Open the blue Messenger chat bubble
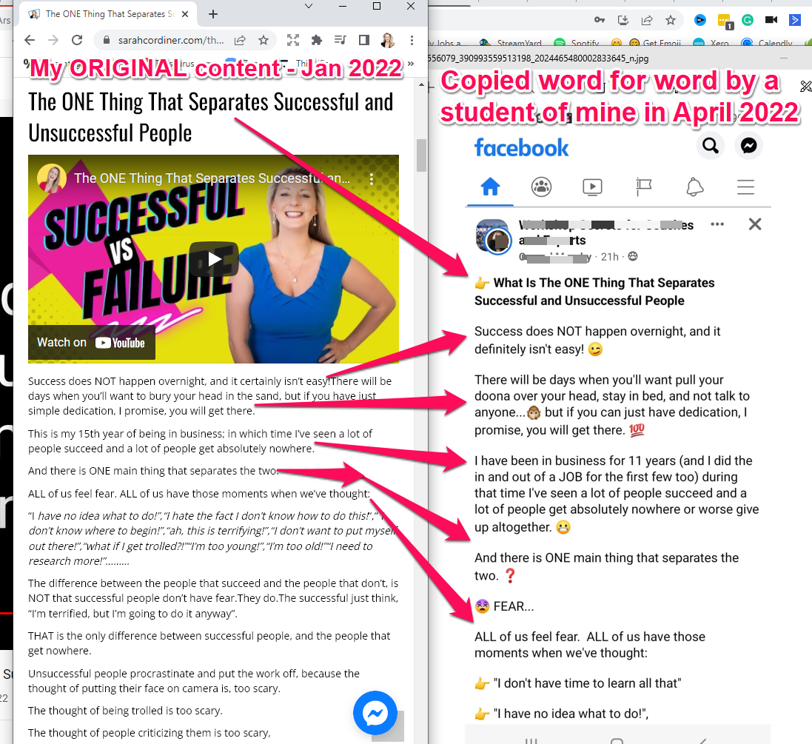Viewport: 812px width, 744px height. (x=375, y=713)
